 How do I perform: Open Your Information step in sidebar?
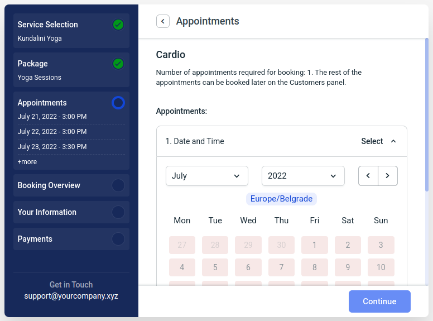(71, 212)
